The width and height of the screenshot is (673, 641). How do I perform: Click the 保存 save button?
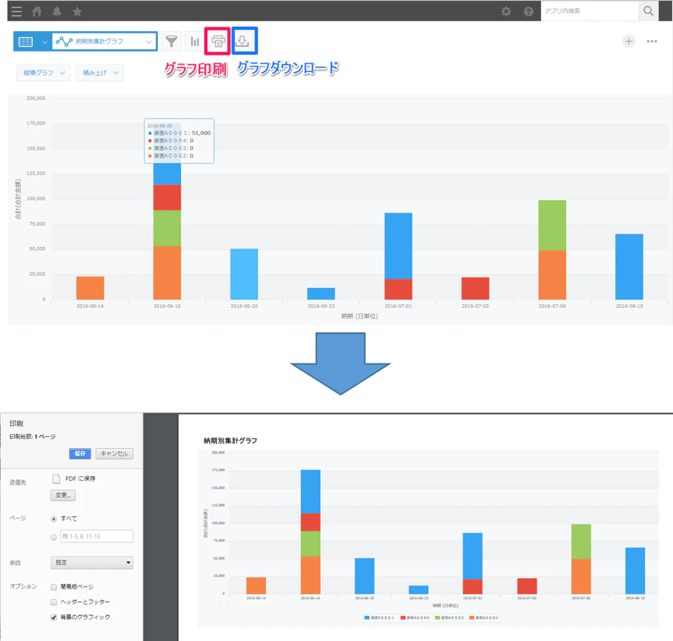coord(80,453)
